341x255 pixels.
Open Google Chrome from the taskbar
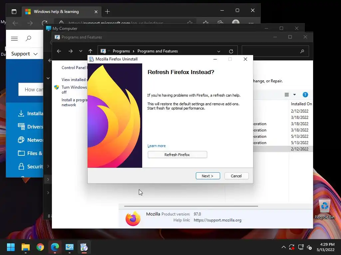40,247
